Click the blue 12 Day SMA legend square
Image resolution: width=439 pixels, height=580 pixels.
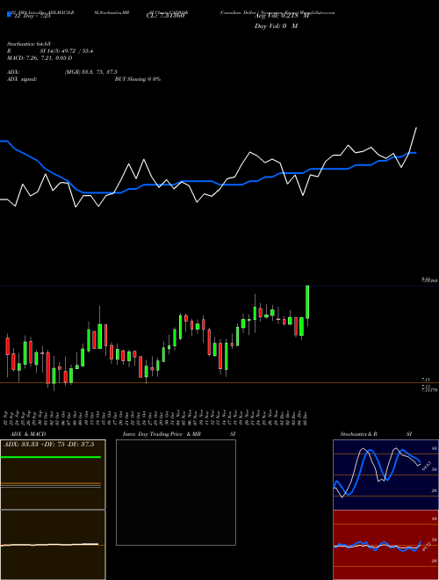click(x=9, y=14)
